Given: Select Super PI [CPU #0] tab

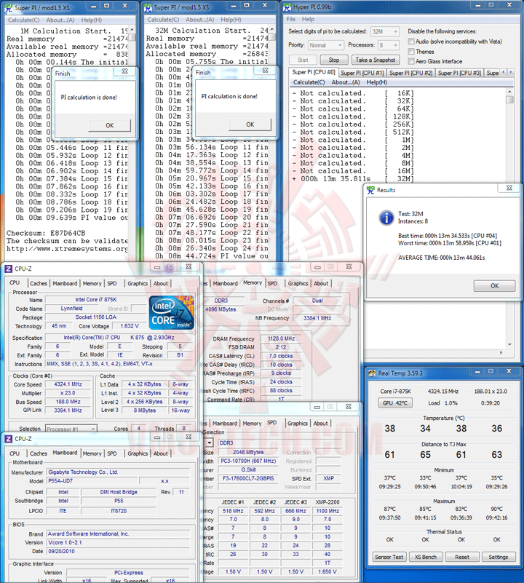Looking at the screenshot, I should point(314,72).
